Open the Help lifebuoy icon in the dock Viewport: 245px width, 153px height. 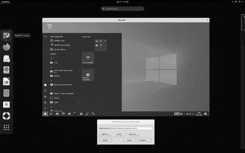tap(6, 116)
